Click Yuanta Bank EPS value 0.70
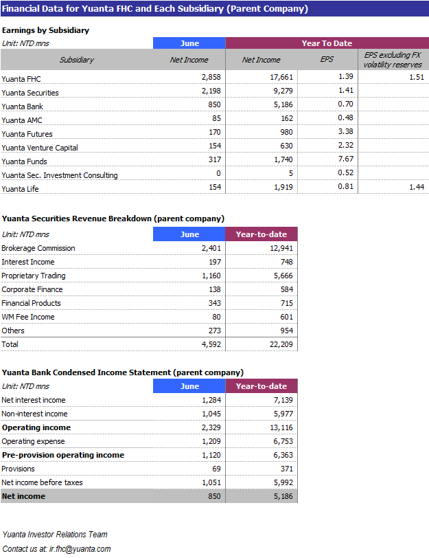 pyautogui.click(x=345, y=104)
